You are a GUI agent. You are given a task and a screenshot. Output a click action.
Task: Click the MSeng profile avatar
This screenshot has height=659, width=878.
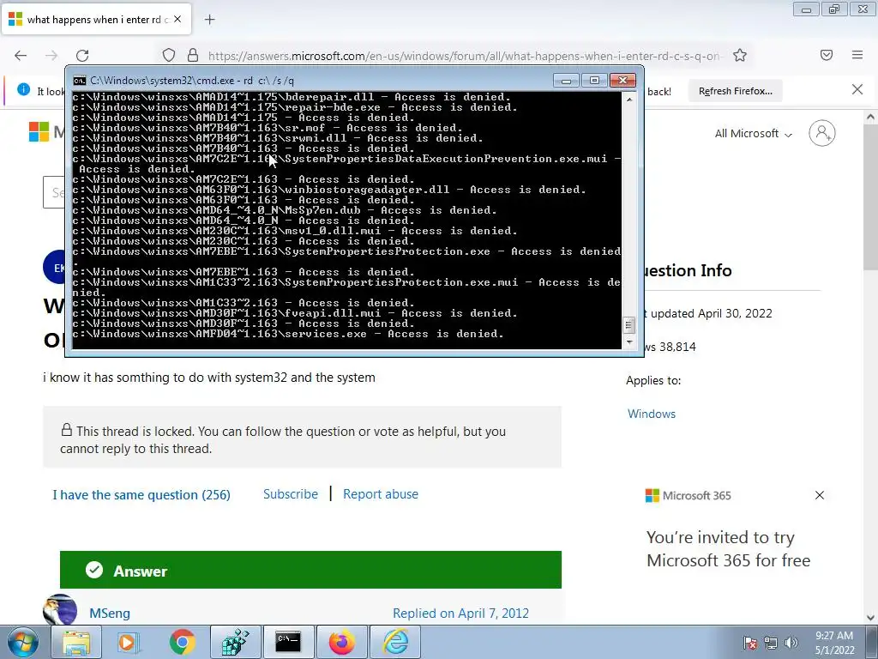click(60, 610)
